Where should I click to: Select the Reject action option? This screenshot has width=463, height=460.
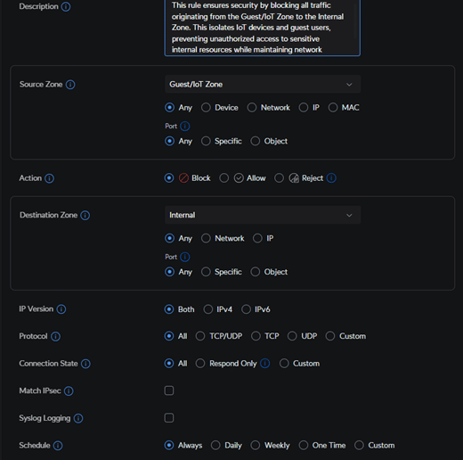[279, 178]
